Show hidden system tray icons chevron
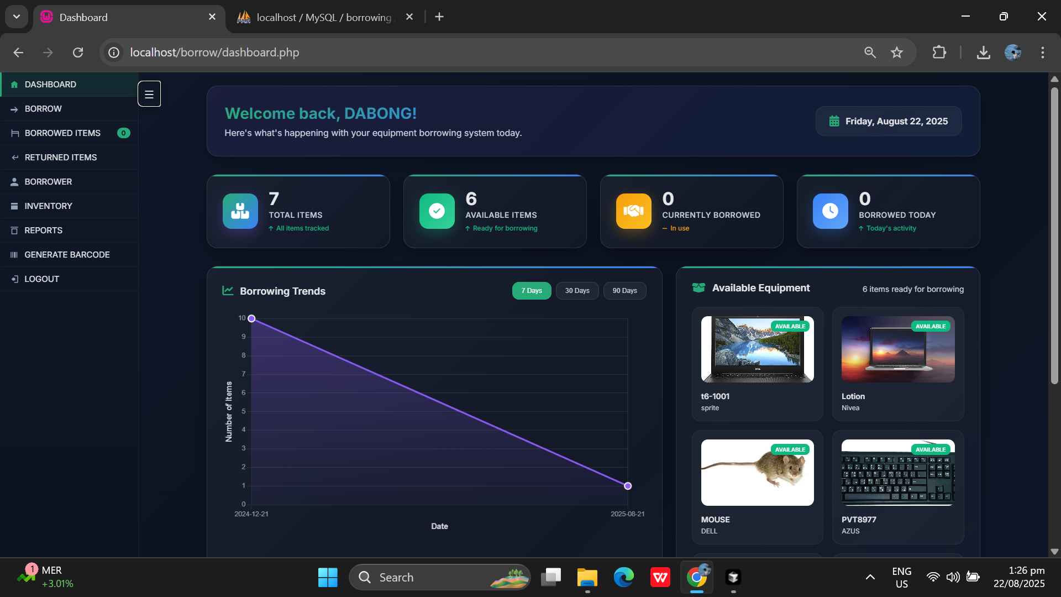 tap(870, 577)
